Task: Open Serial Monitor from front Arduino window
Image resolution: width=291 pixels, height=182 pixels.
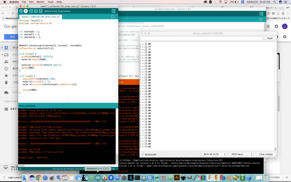Action: pos(113,11)
